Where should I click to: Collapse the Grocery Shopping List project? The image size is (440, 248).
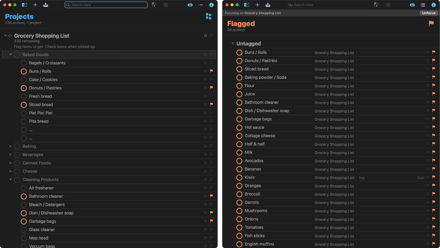[5, 36]
